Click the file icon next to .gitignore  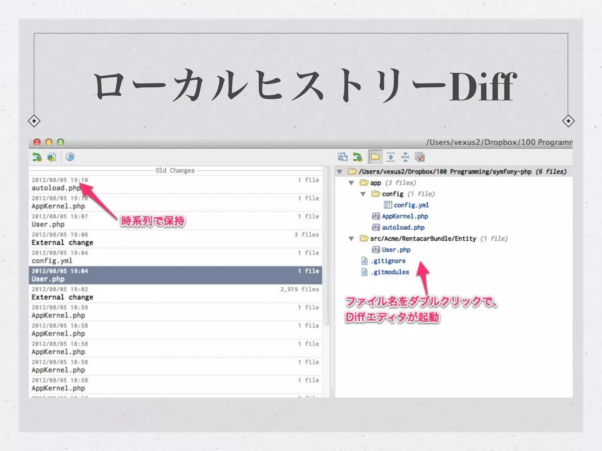click(364, 261)
